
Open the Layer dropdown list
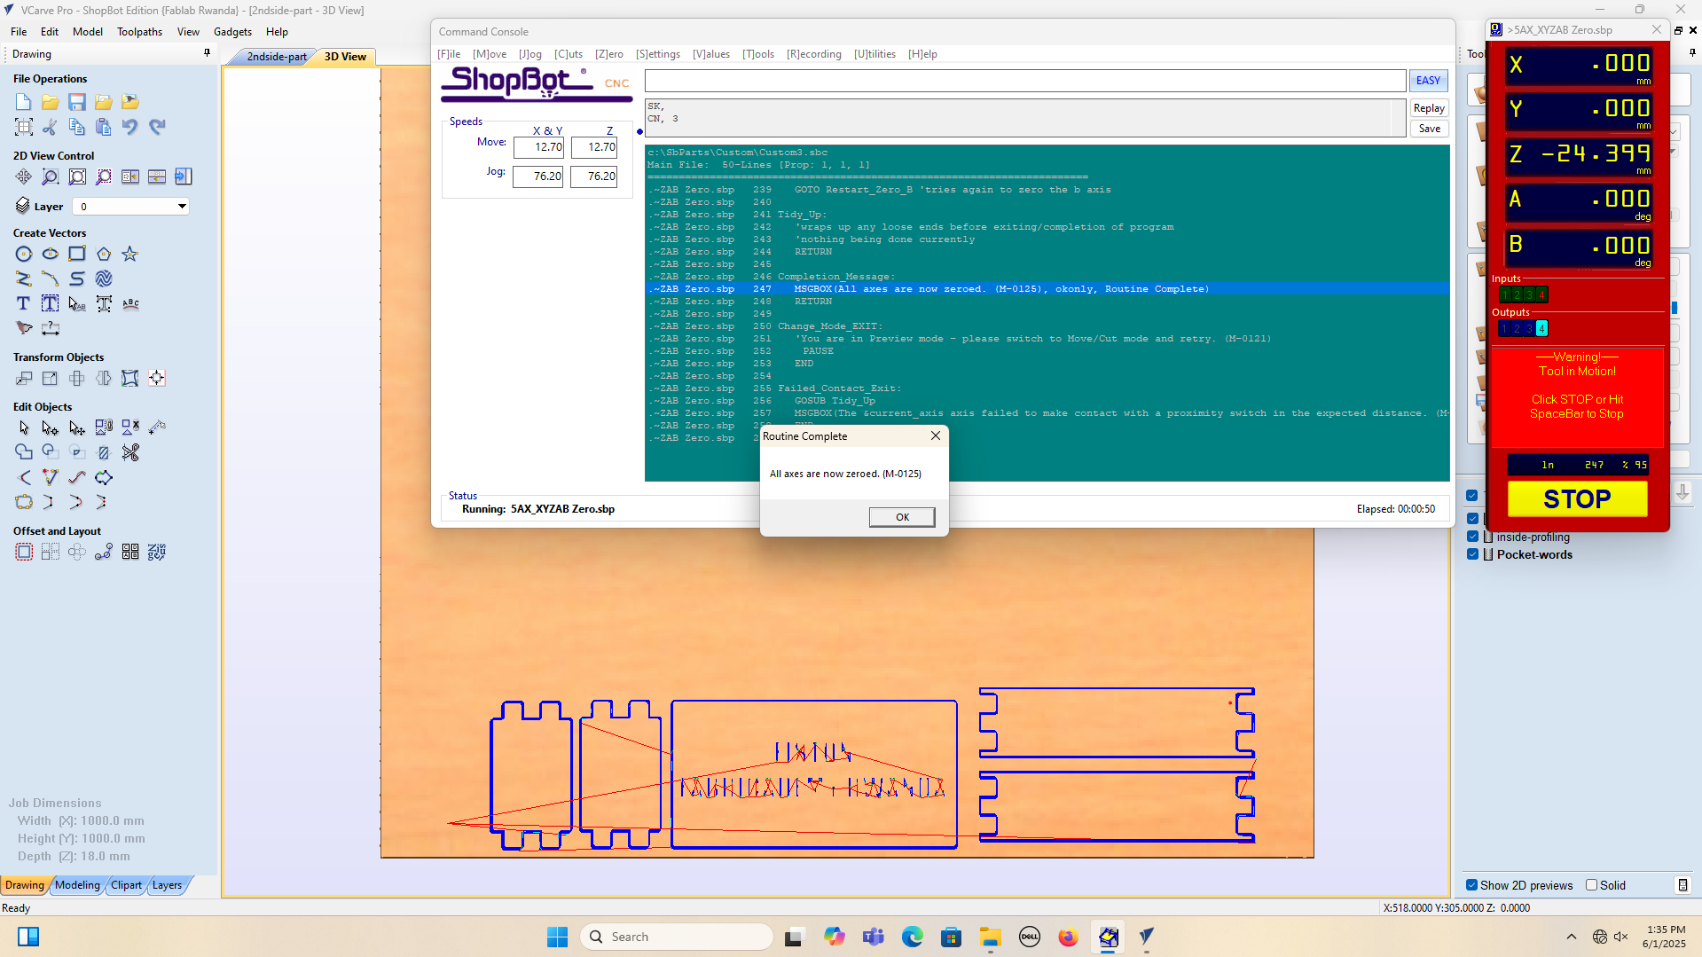click(x=182, y=207)
